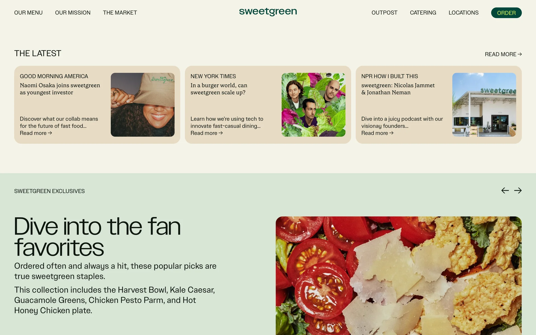Click the green ORDER button
Viewport: 536px width, 335px height.
coord(506,13)
